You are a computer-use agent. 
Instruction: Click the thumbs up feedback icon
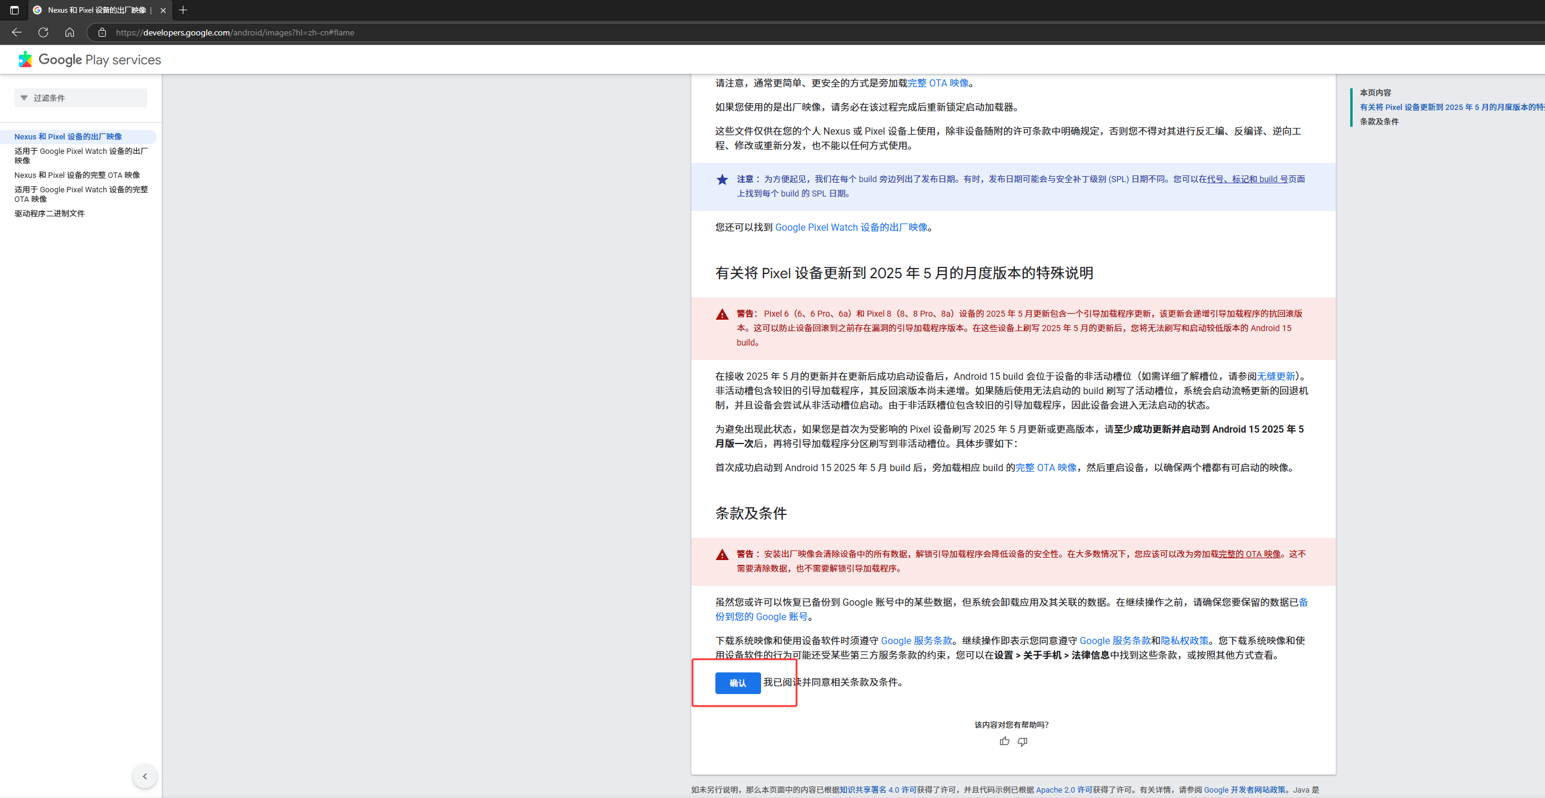click(1005, 742)
